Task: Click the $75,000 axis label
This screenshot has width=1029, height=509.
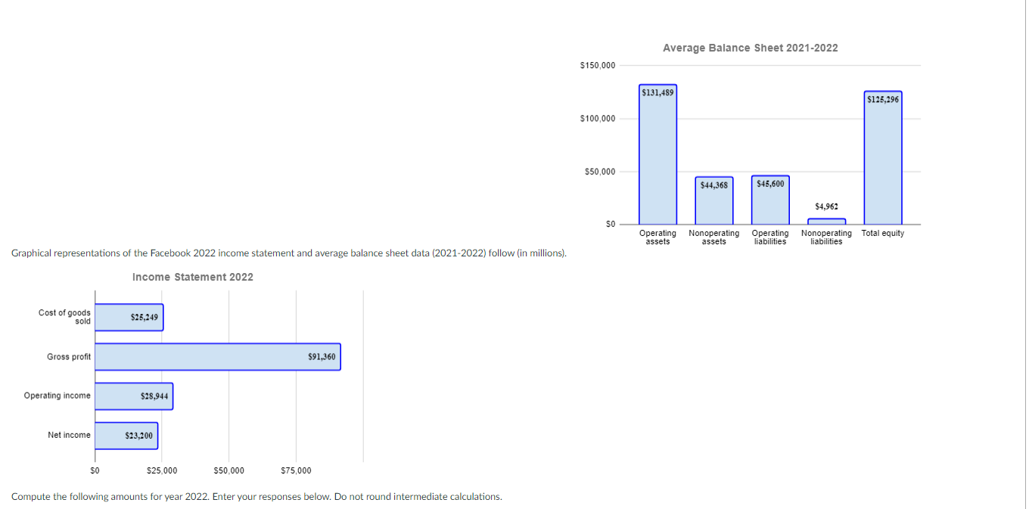Action: pyautogui.click(x=297, y=470)
